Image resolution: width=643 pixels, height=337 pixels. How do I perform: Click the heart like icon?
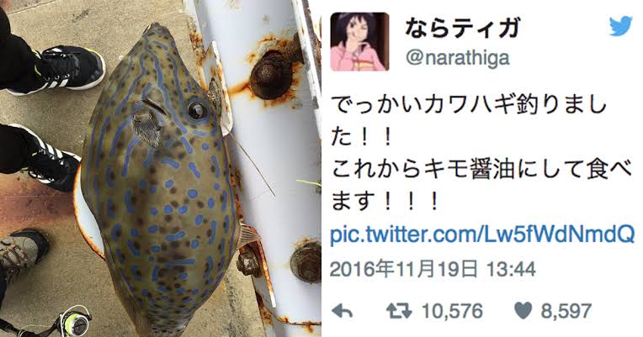click(x=523, y=312)
